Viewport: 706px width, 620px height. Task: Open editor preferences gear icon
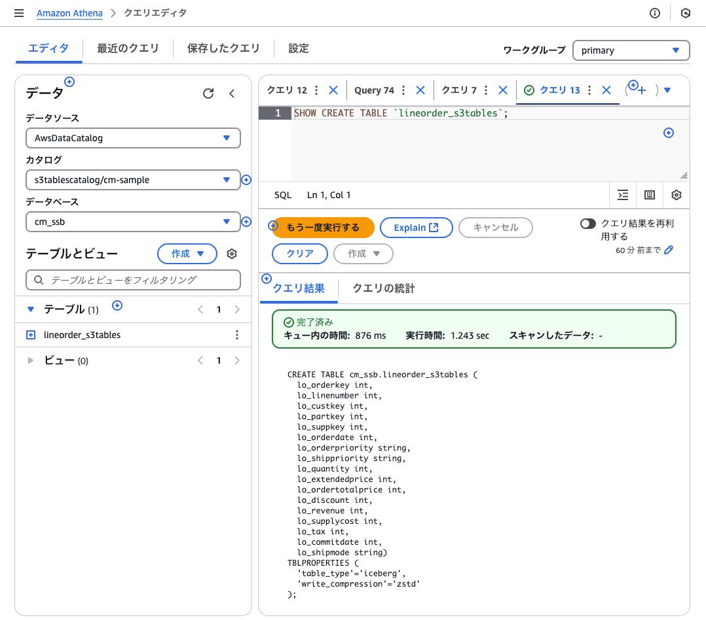click(677, 195)
